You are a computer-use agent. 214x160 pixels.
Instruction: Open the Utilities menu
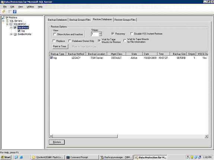(30, 7)
